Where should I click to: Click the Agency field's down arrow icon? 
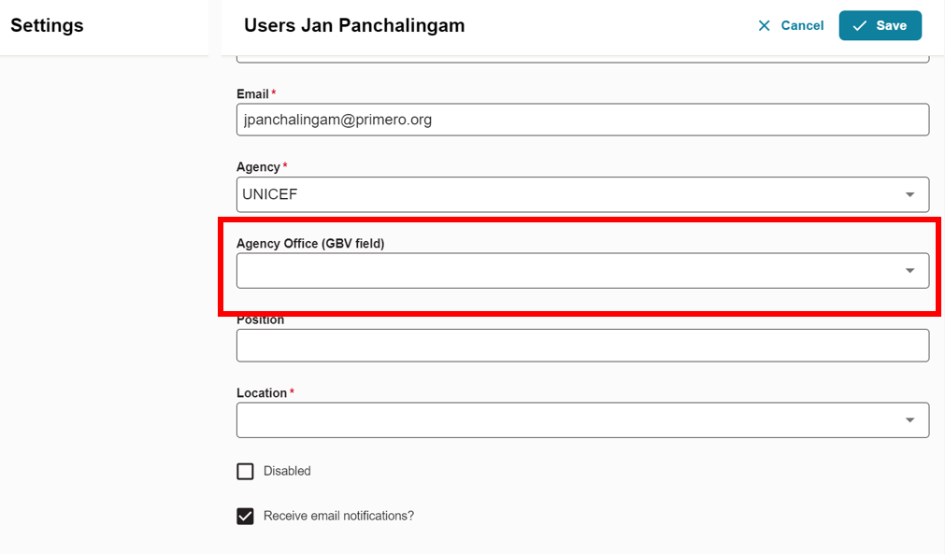point(910,194)
